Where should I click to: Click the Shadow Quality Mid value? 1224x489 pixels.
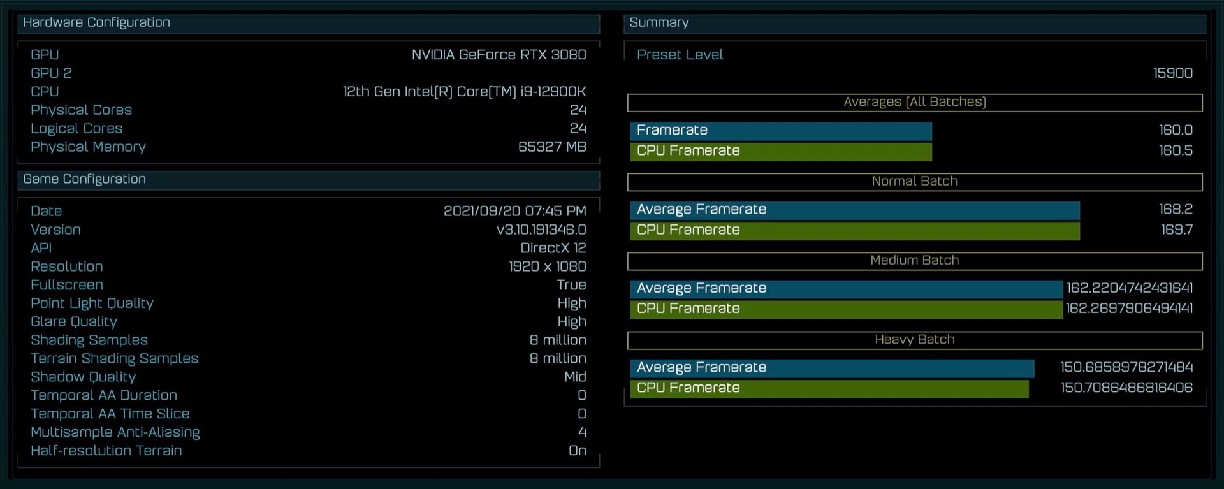(x=574, y=377)
